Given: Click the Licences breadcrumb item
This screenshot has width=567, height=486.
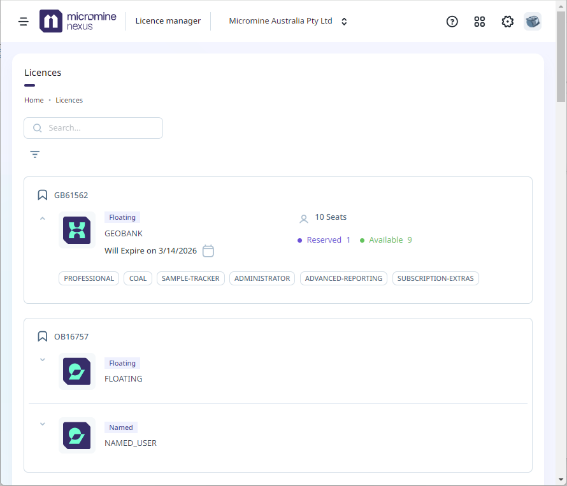Looking at the screenshot, I should tap(69, 100).
